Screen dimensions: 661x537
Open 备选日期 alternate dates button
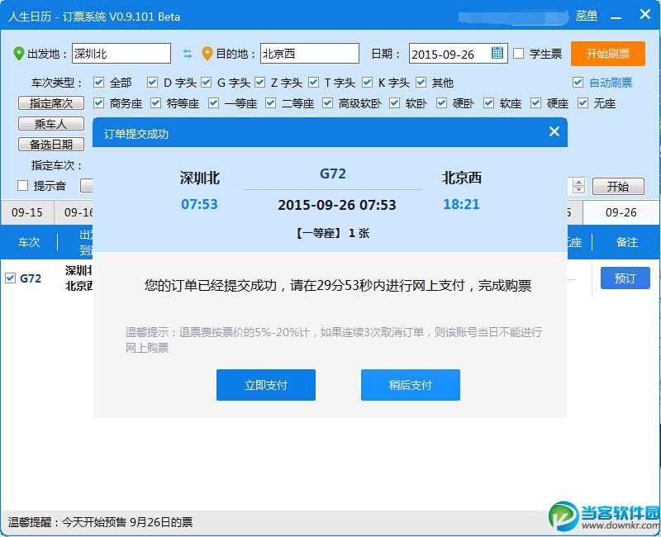pos(51,144)
